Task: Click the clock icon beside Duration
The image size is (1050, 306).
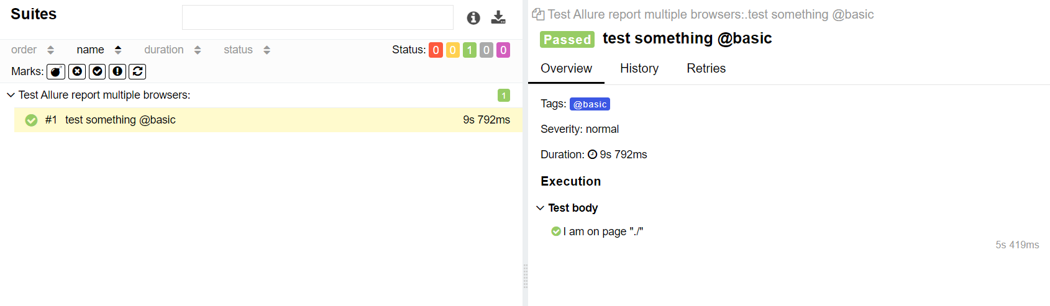Action: click(x=592, y=155)
